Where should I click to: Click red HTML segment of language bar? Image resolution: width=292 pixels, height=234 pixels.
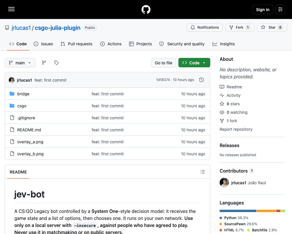[x=278, y=211]
